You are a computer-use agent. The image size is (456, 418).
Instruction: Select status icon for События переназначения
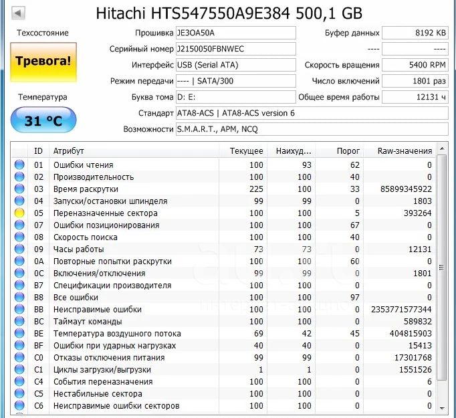point(19,381)
